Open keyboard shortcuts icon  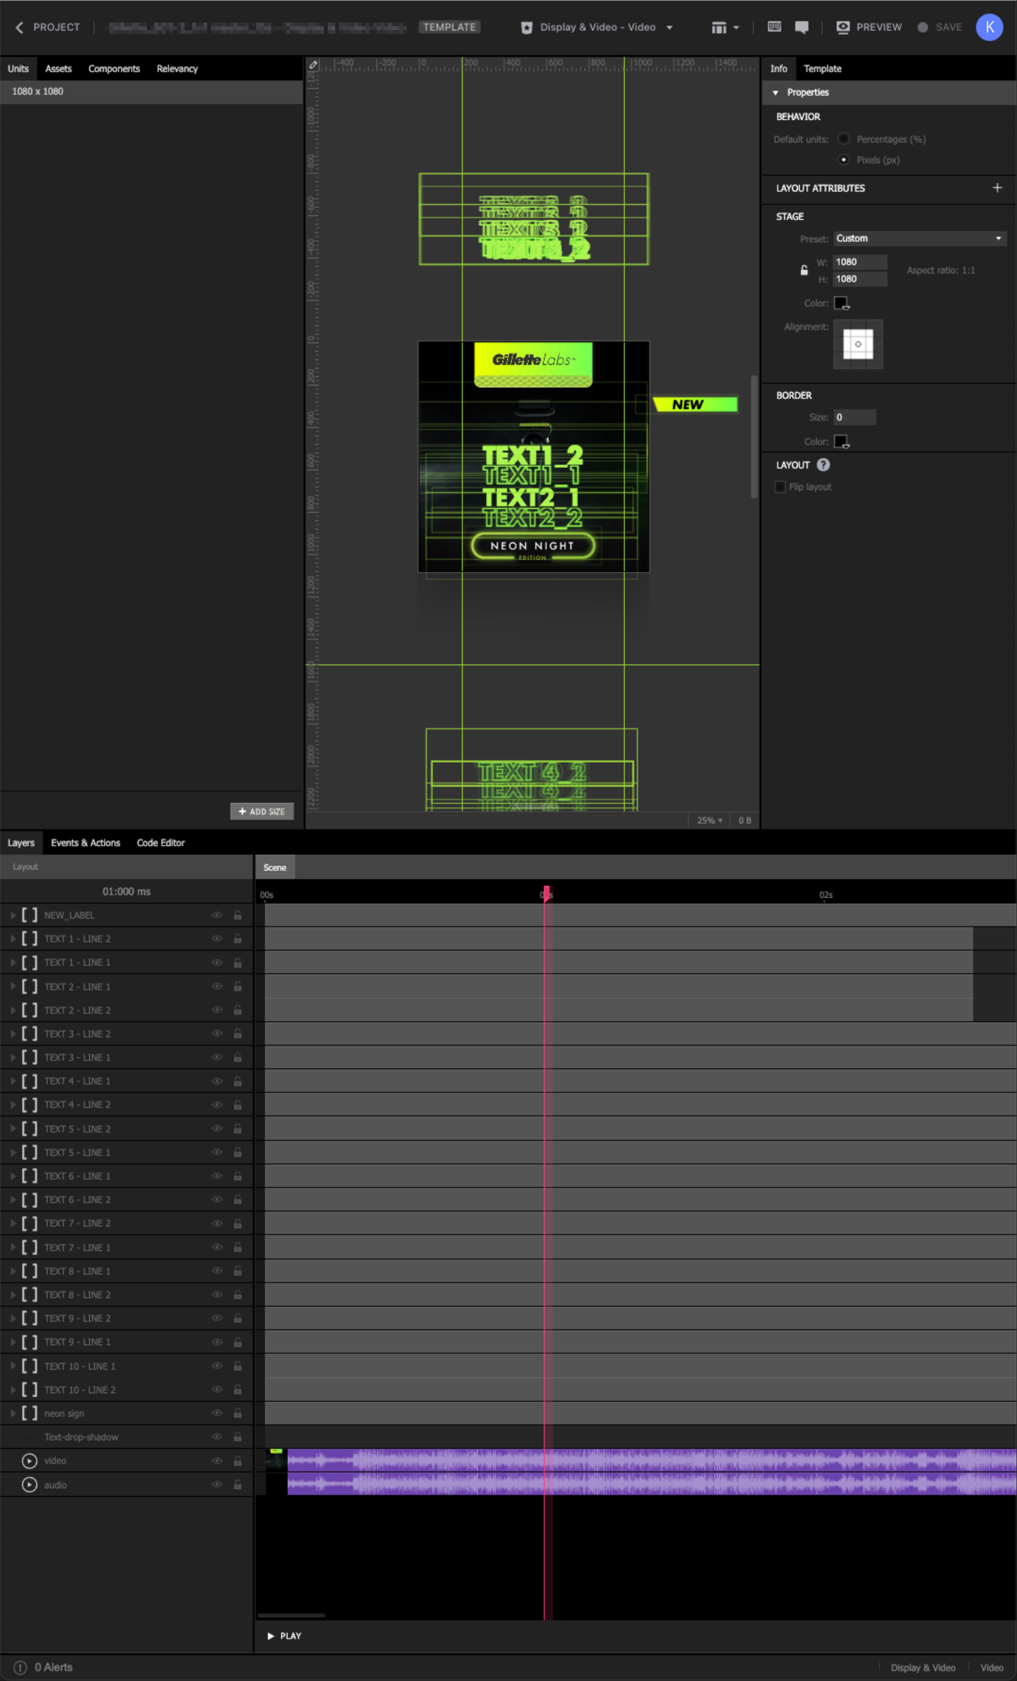[x=774, y=27]
